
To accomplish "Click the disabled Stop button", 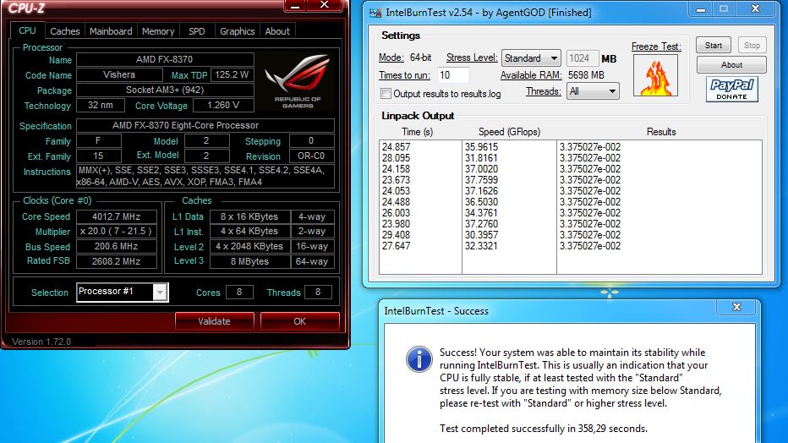I will 752,45.
